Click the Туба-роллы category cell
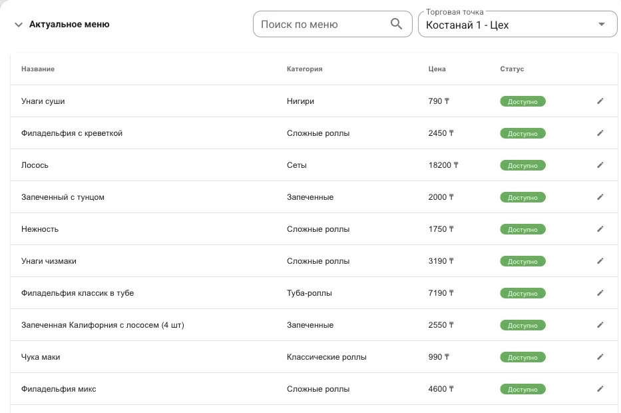The image size is (621, 413). pos(310,293)
